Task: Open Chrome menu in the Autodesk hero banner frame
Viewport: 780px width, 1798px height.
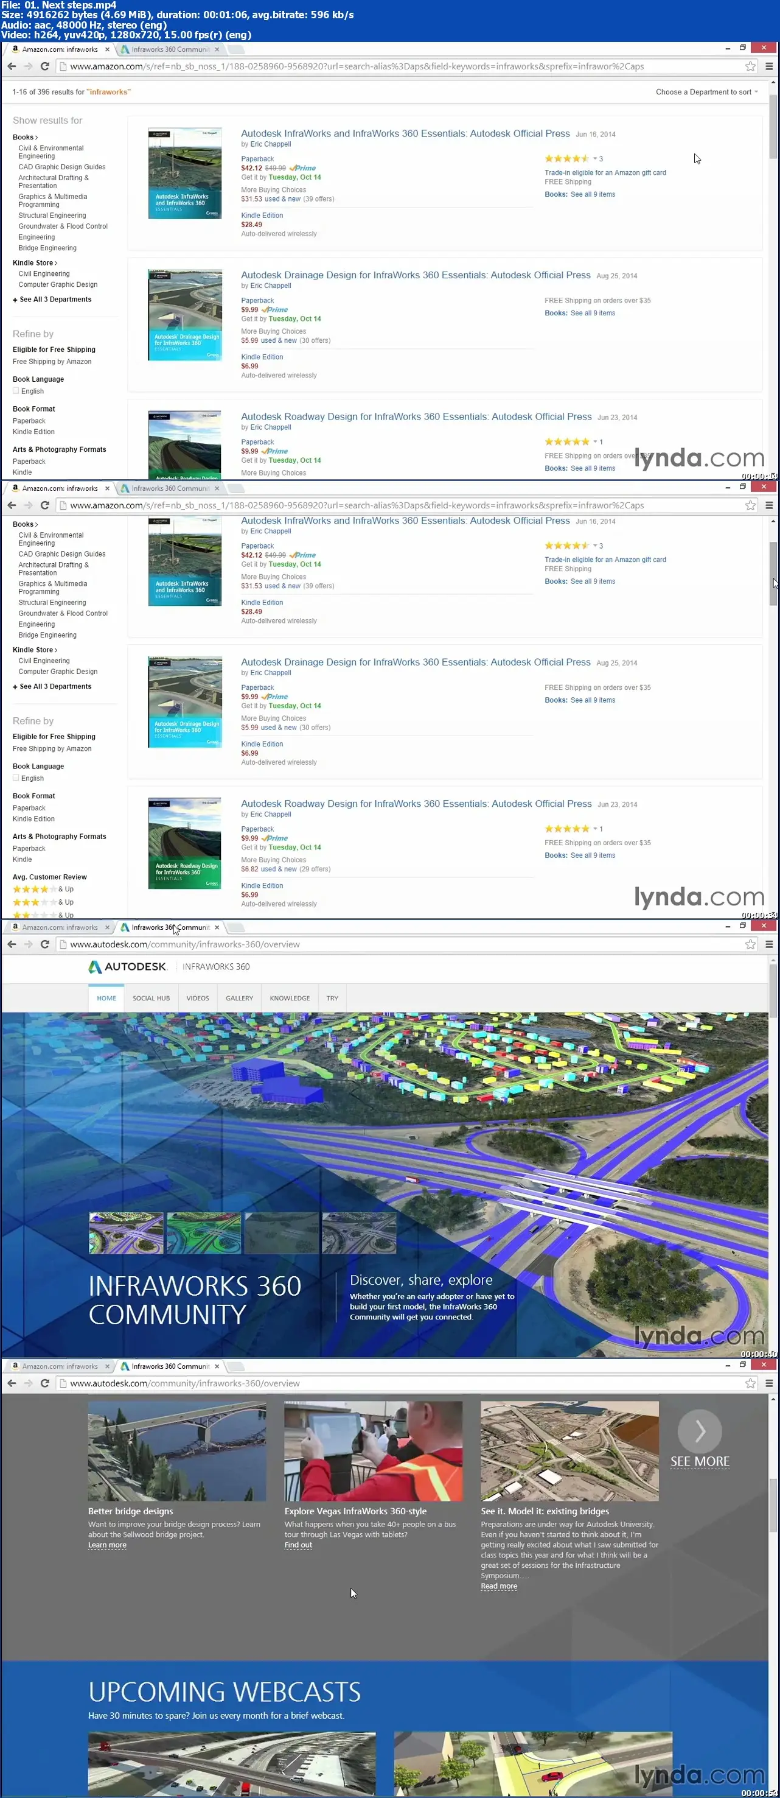Action: pyautogui.click(x=769, y=944)
